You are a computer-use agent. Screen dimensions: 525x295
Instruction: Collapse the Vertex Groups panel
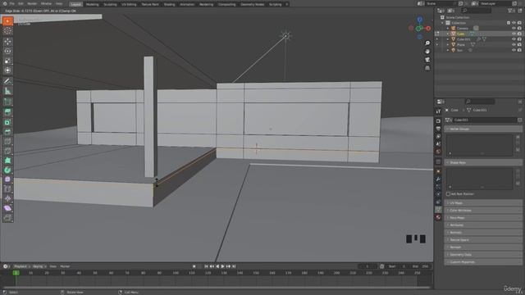coord(483,129)
